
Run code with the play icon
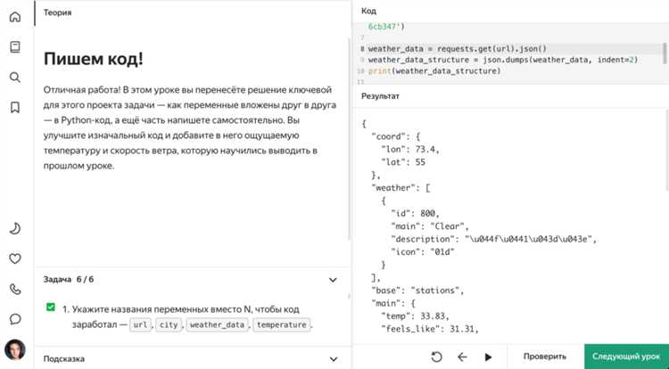pyautogui.click(x=489, y=357)
